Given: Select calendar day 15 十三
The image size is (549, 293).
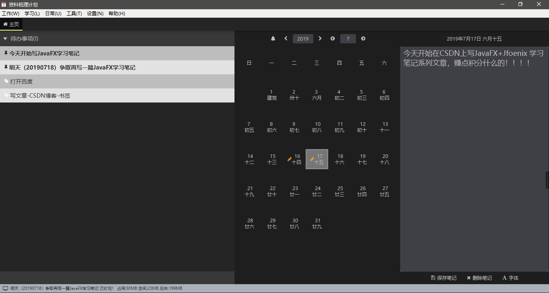Looking at the screenshot, I should pyautogui.click(x=272, y=159).
